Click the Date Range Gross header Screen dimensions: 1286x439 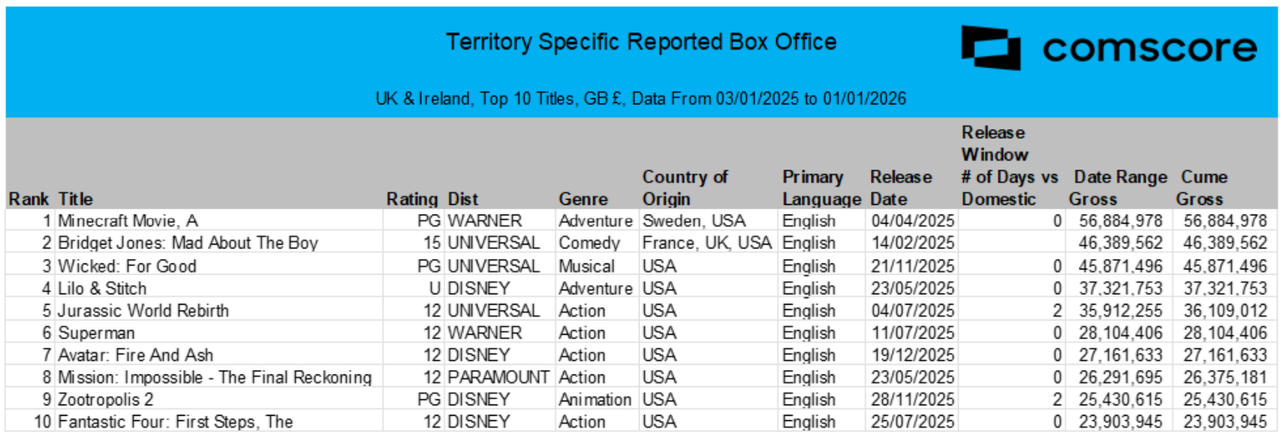click(1119, 188)
